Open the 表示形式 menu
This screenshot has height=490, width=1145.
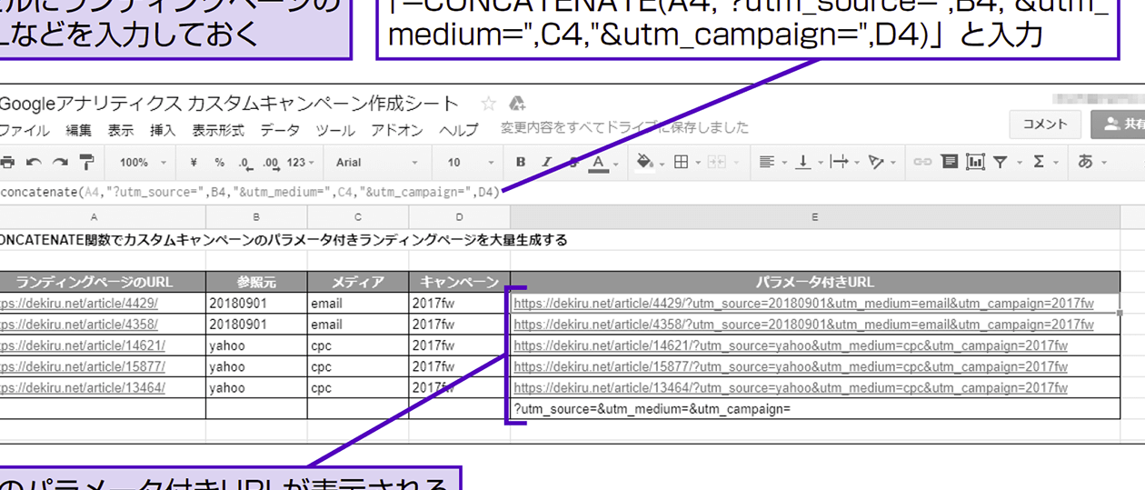pos(218,130)
